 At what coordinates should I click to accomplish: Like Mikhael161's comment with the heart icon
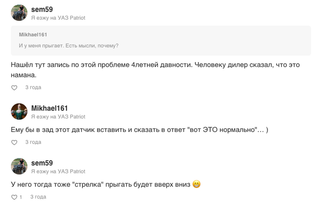point(14,142)
